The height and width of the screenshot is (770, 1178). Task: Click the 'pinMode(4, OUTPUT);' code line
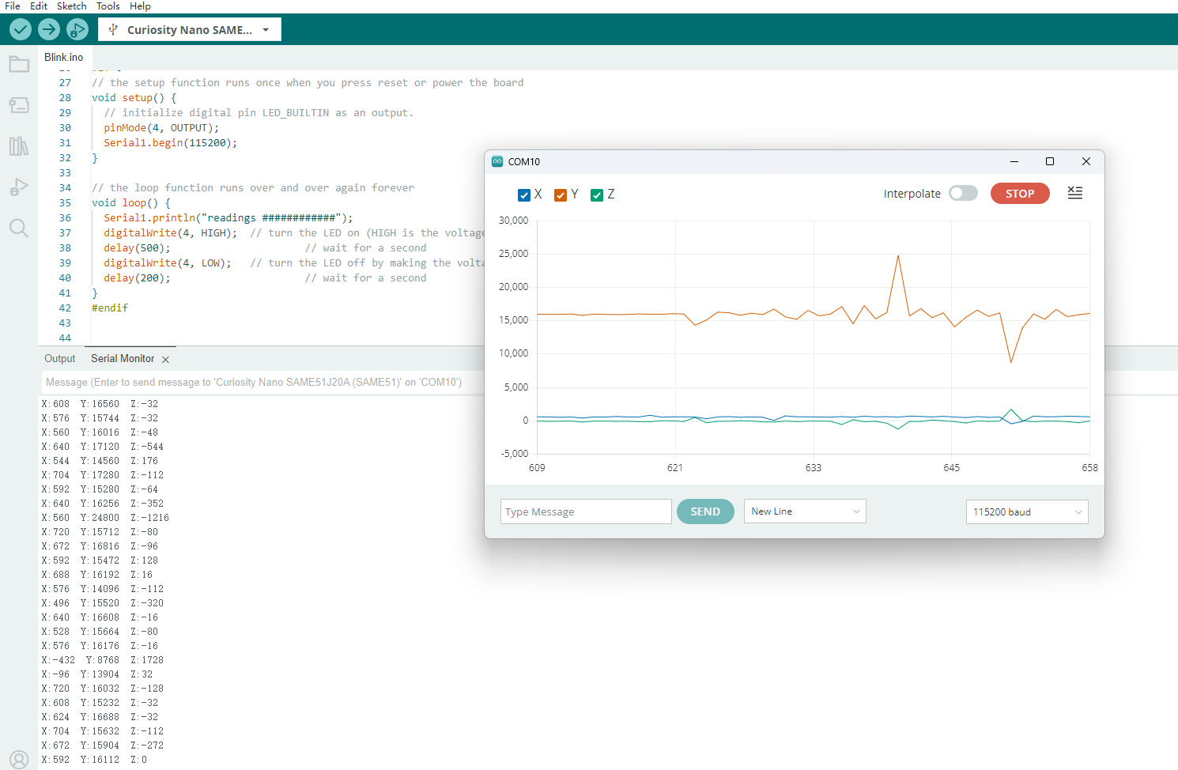click(161, 128)
